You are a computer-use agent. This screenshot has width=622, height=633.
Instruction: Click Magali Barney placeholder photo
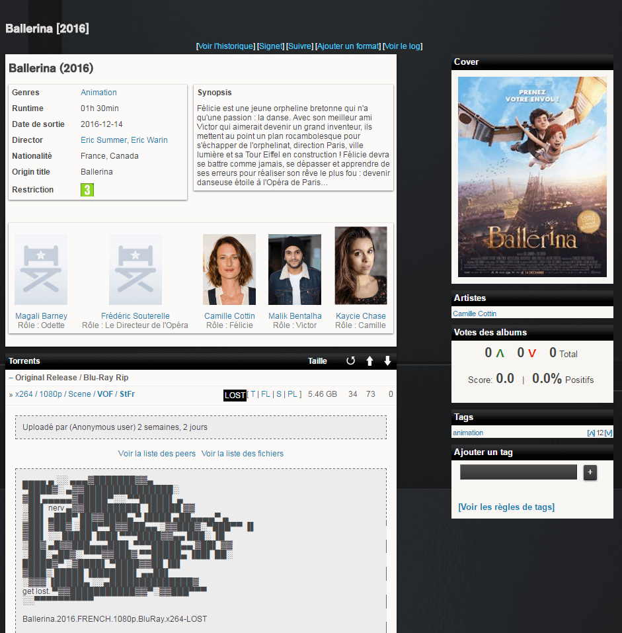[x=41, y=269]
